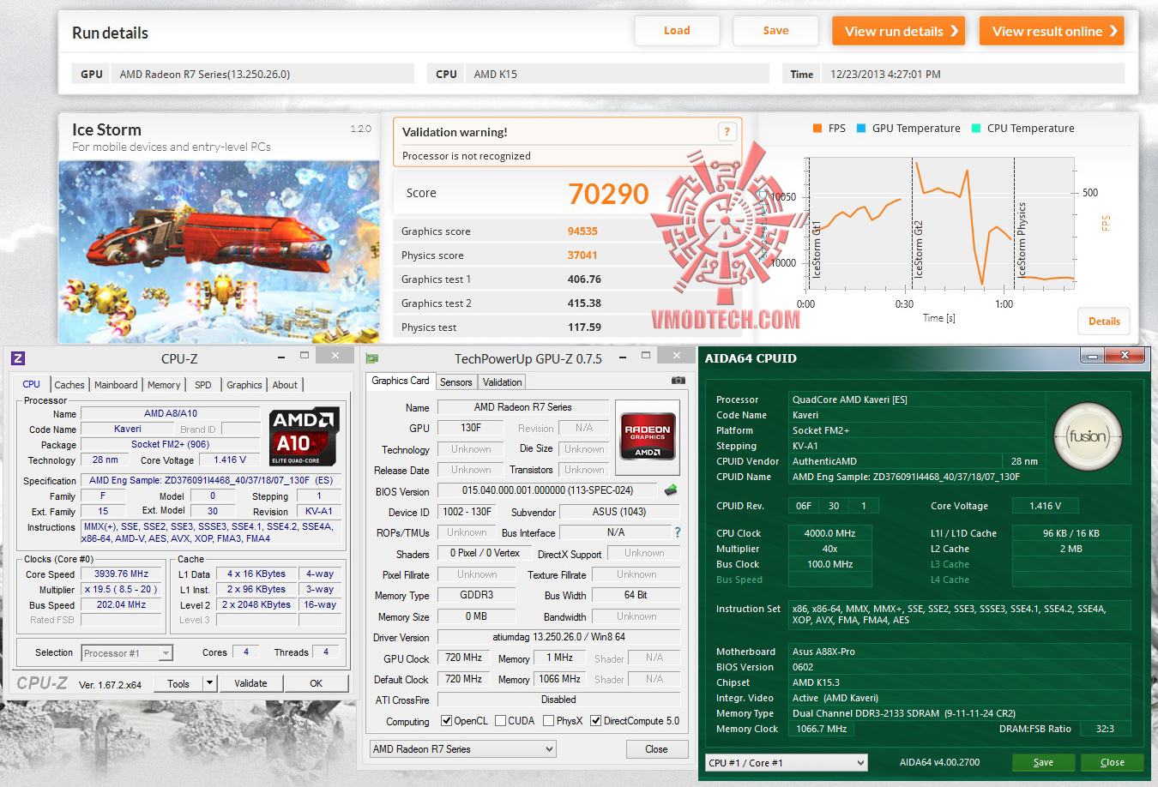Click the Physics score value 37041
Viewport: 1158px width, 787px height.
(x=582, y=255)
